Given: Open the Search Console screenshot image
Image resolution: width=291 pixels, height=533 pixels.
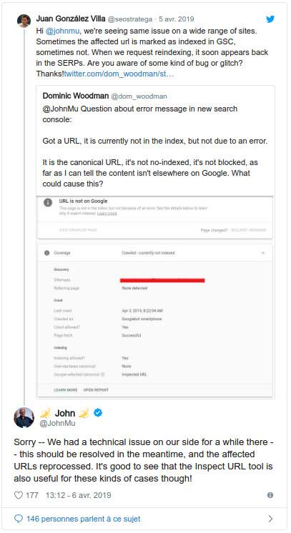Looking at the screenshot, I should click(155, 297).
